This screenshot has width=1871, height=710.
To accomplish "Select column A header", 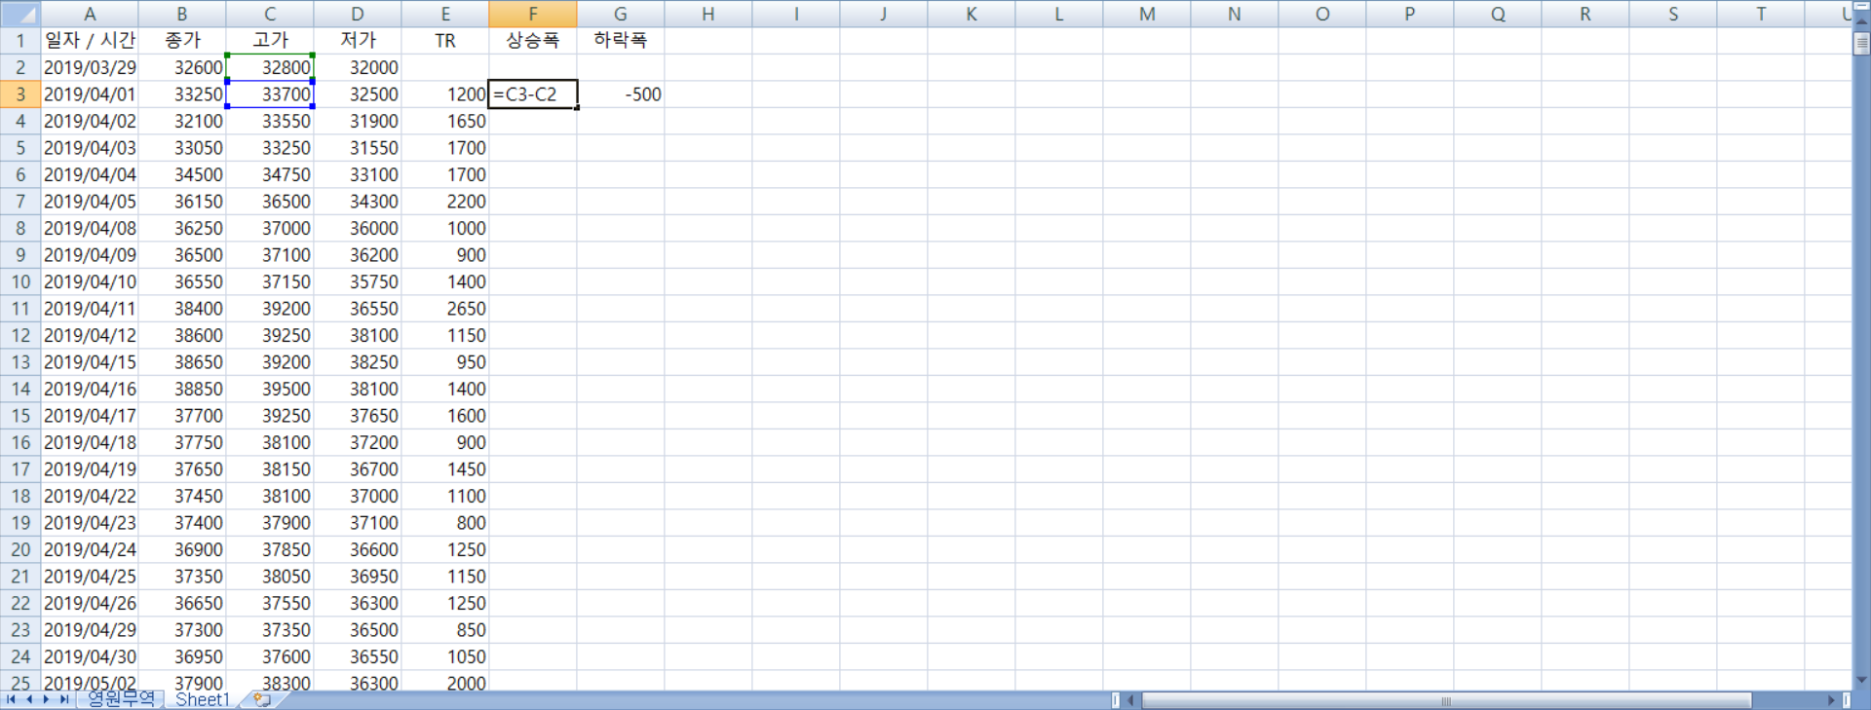I will click(x=90, y=14).
